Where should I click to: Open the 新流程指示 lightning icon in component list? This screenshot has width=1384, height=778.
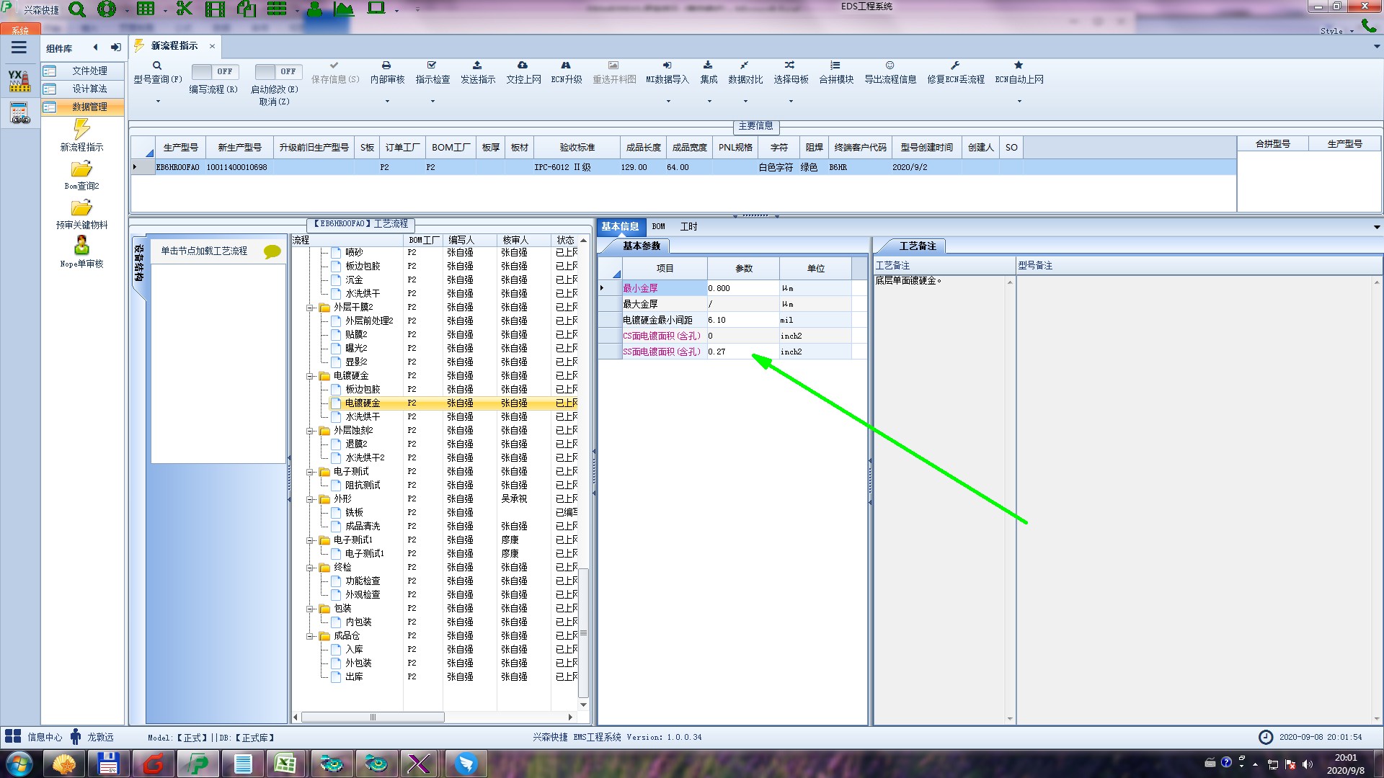coord(81,129)
